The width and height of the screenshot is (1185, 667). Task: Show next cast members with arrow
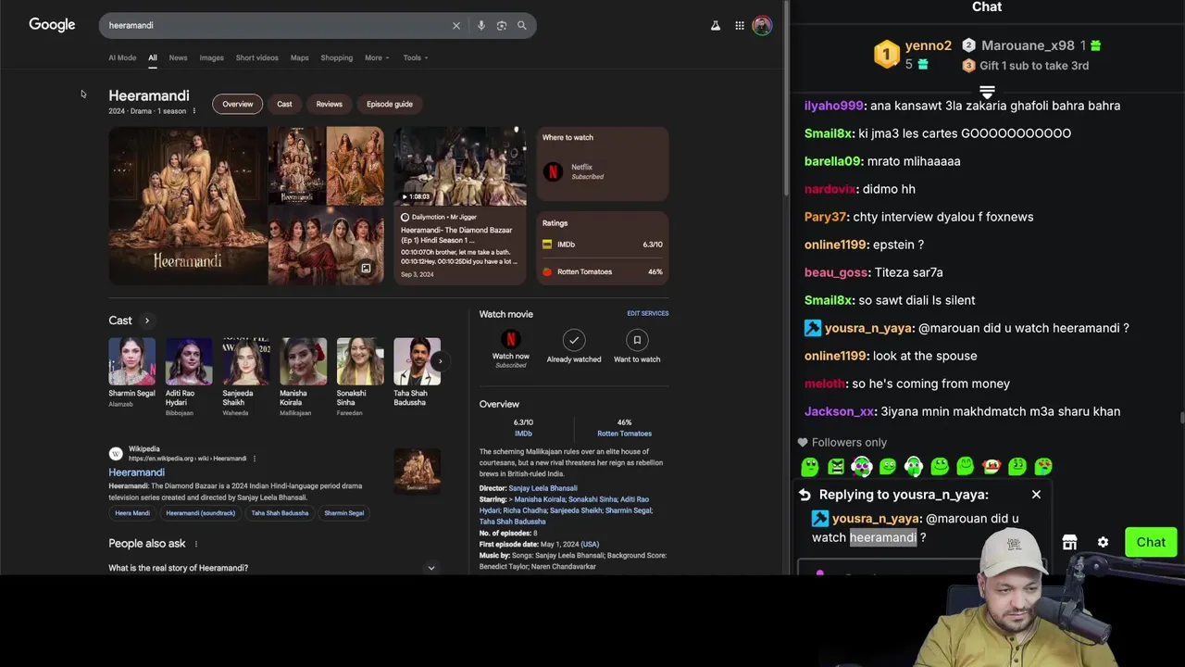coord(440,361)
